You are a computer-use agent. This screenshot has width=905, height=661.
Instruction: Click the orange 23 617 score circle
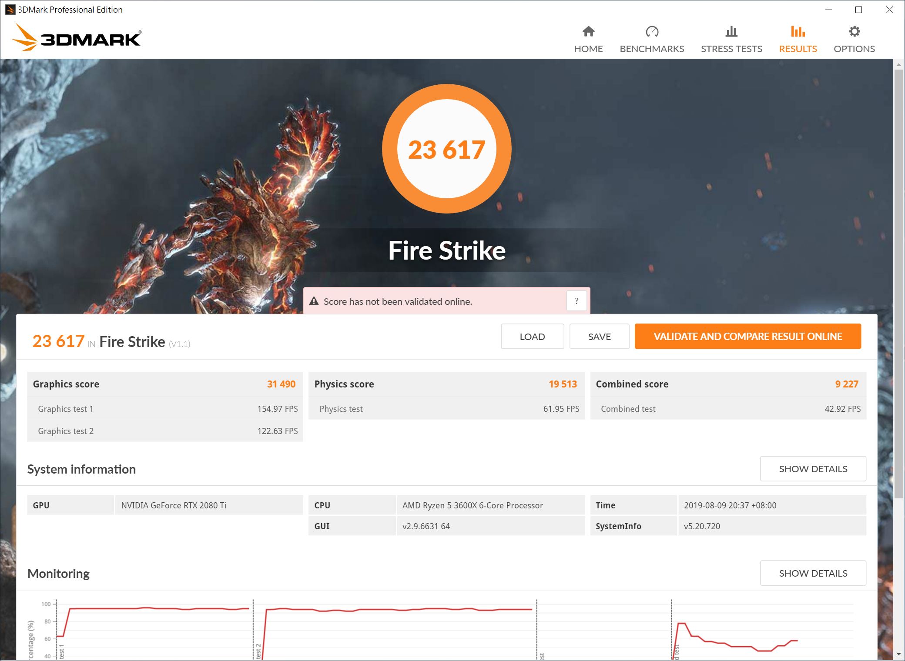(447, 149)
